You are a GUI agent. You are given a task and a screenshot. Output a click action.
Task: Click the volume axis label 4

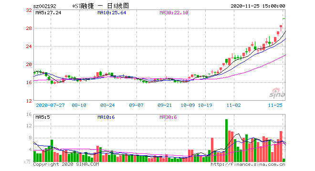(31, 150)
